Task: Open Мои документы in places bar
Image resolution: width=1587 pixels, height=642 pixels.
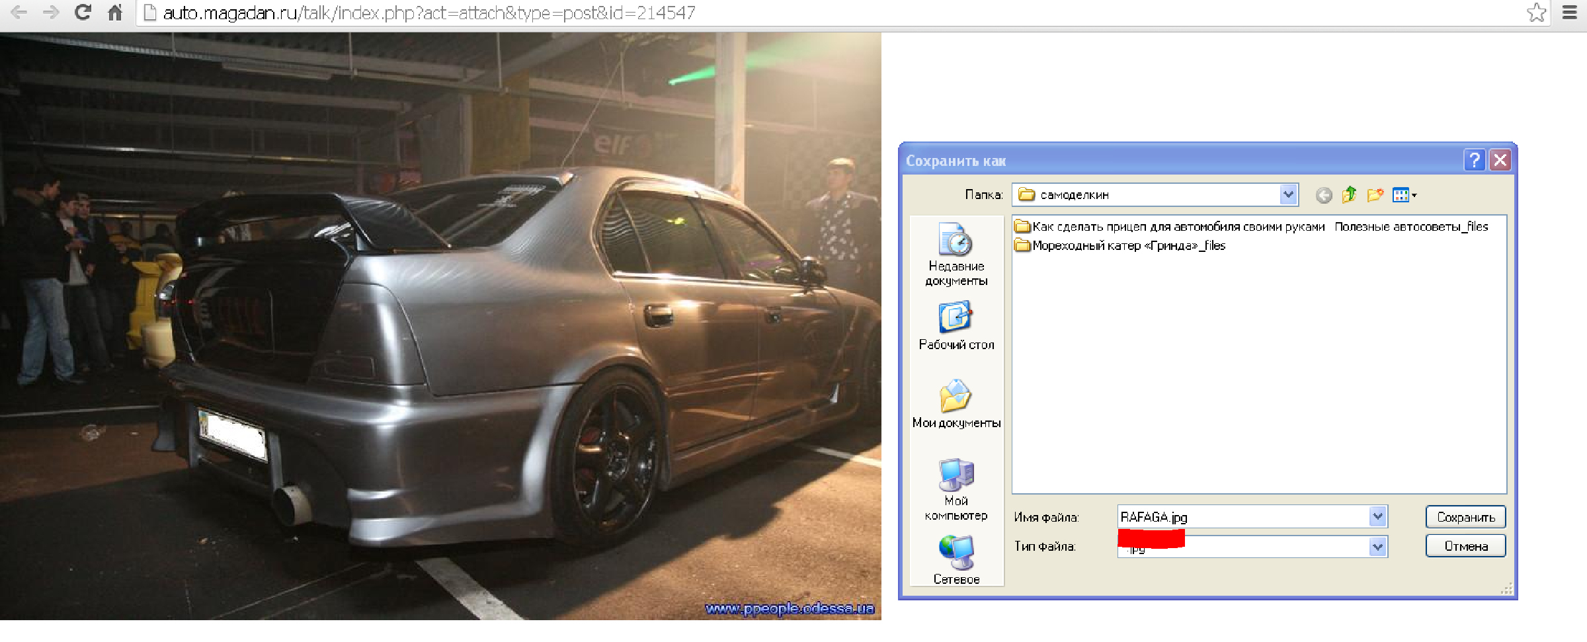Action: pos(956,404)
